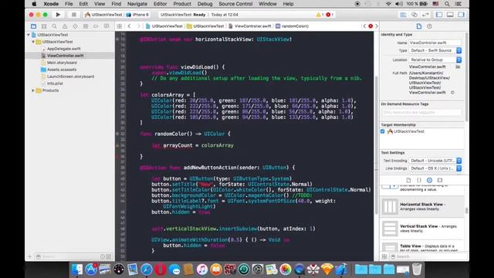This screenshot has width=494, height=278.
Task: Select Main.storyboard in navigator
Action: point(62,63)
